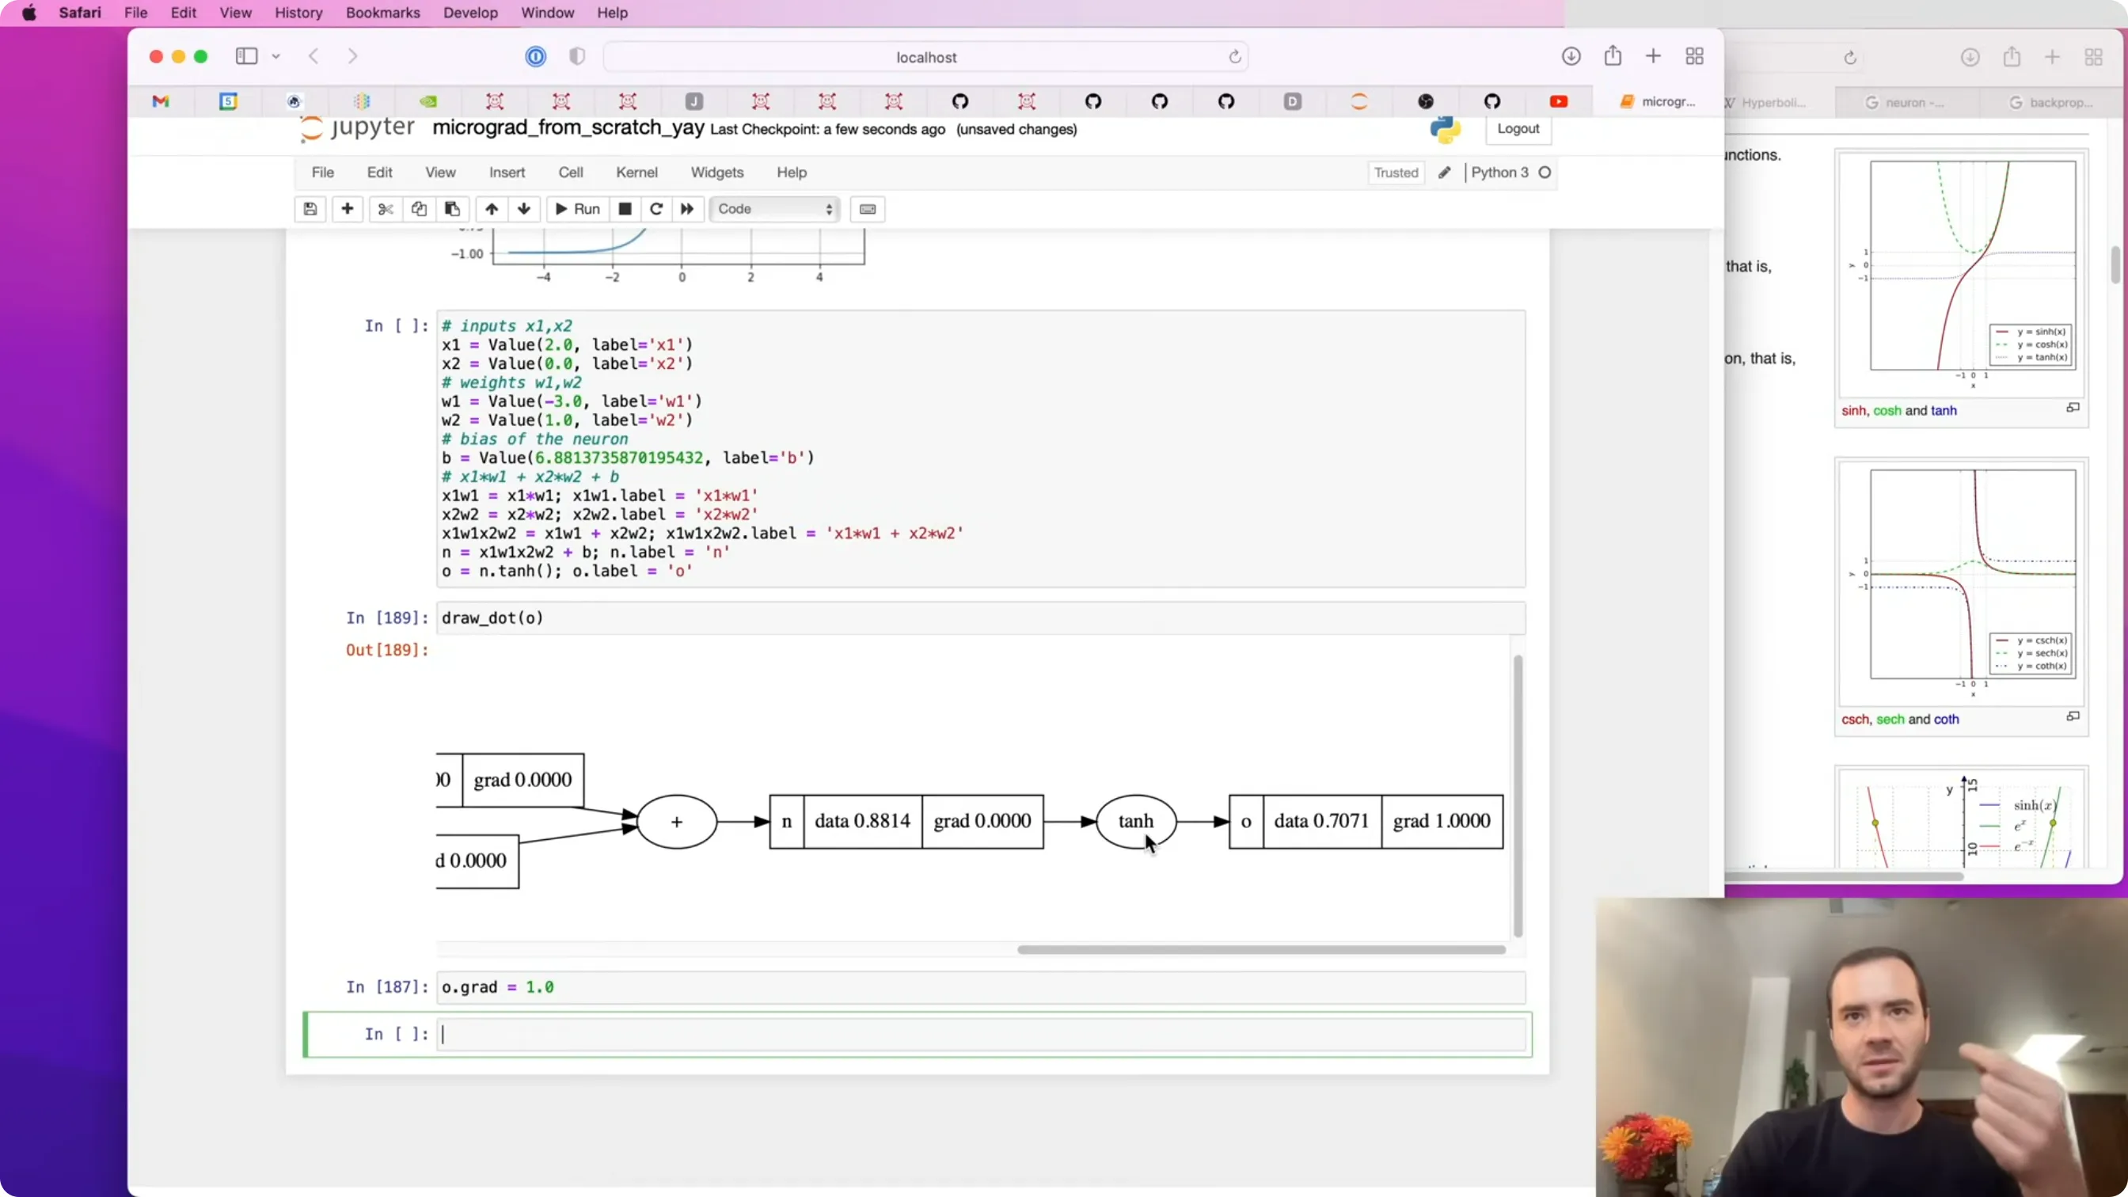2128x1197 pixels.
Task: Open Safari downloads icon in front window
Action: point(1571,56)
